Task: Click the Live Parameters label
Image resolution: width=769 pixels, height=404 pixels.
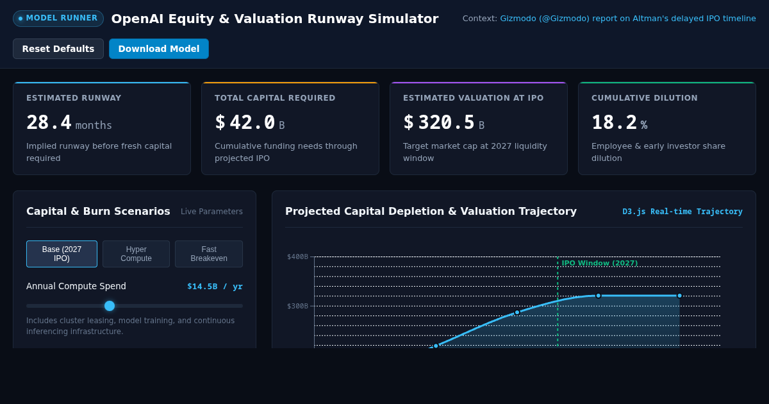Action: pos(211,212)
